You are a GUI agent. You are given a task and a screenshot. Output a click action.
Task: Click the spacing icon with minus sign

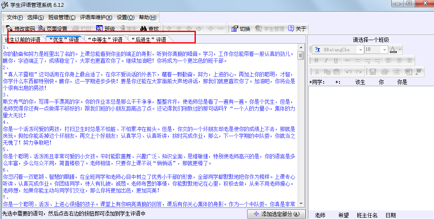point(378,60)
